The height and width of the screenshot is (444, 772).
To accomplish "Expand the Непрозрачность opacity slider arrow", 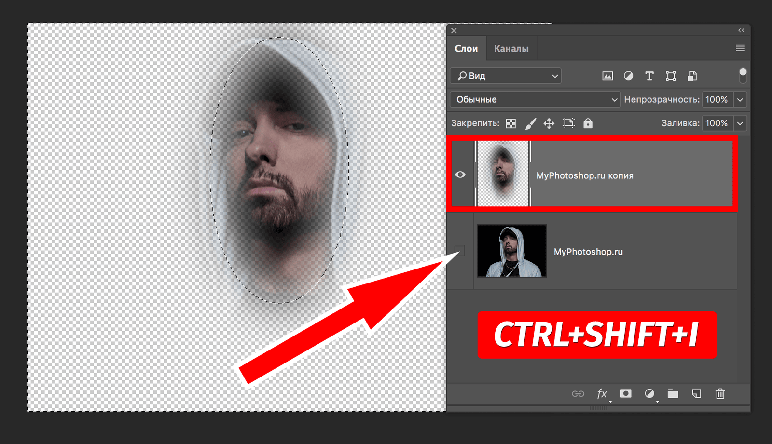I will coord(740,100).
